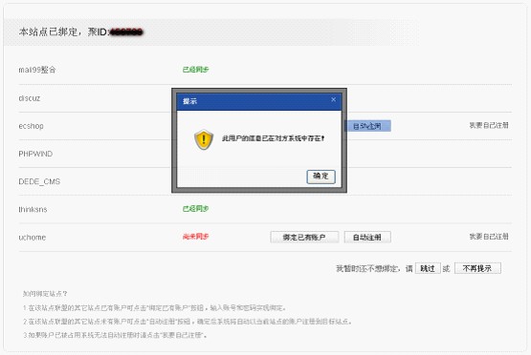Click 绑定已有账户 button for uchome
The image size is (531, 355).
point(304,237)
